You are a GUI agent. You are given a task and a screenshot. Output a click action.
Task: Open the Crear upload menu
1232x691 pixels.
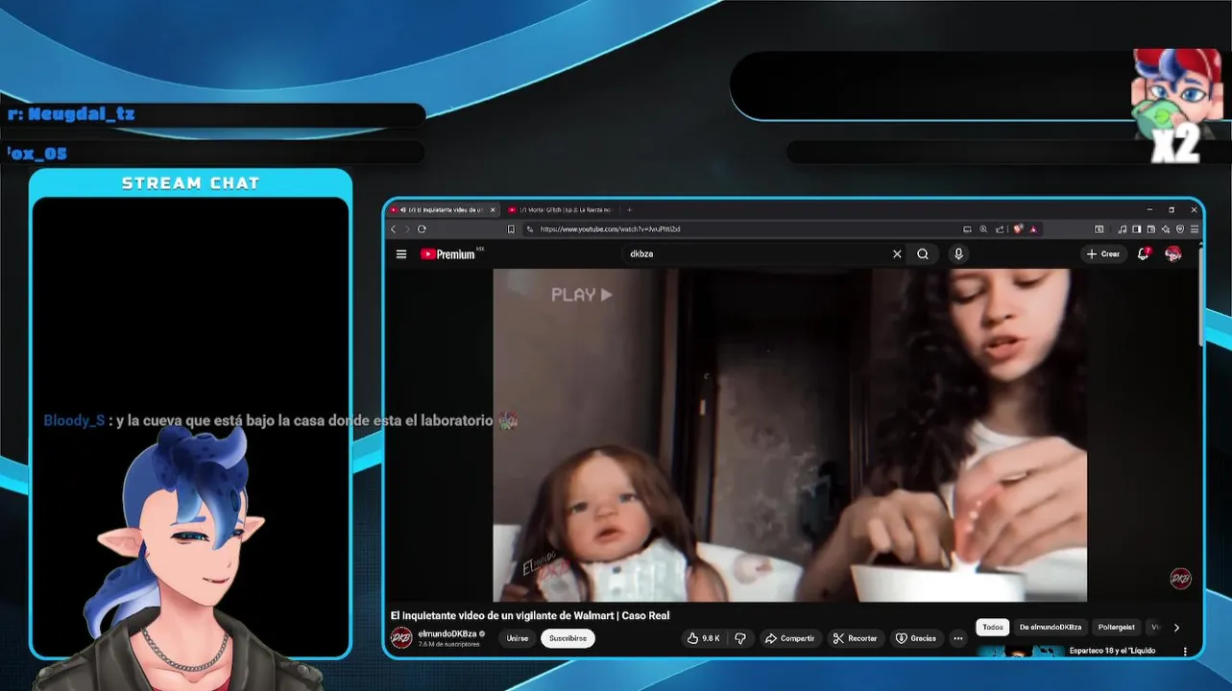pos(1103,254)
